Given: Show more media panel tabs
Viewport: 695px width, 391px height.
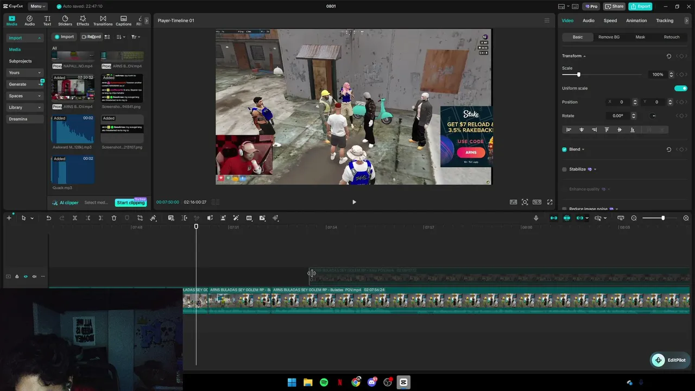Looking at the screenshot, I should pyautogui.click(x=146, y=21).
